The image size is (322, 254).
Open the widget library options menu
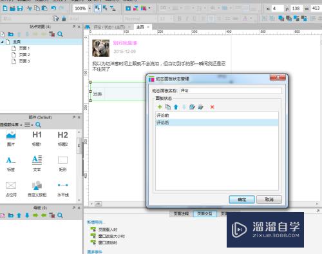[28, 125]
